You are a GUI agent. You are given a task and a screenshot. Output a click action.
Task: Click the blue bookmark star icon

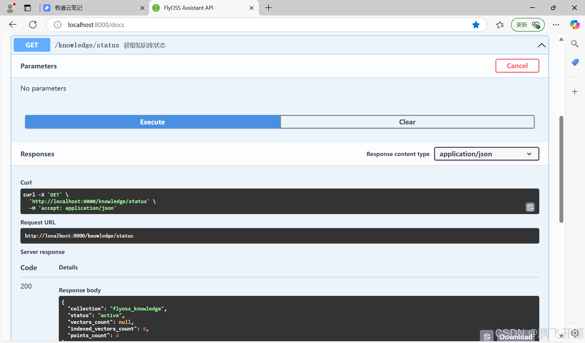click(x=476, y=25)
